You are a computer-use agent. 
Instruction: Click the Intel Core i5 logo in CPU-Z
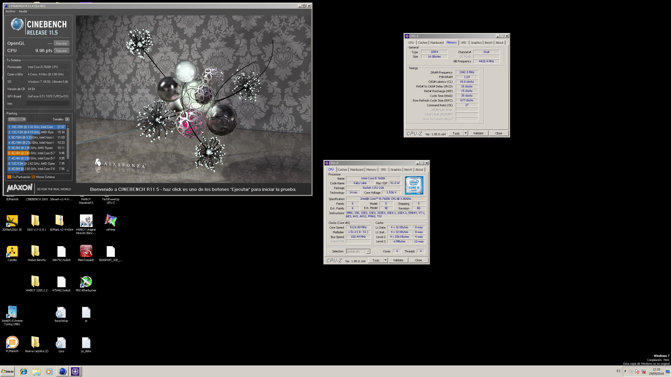pos(414,185)
